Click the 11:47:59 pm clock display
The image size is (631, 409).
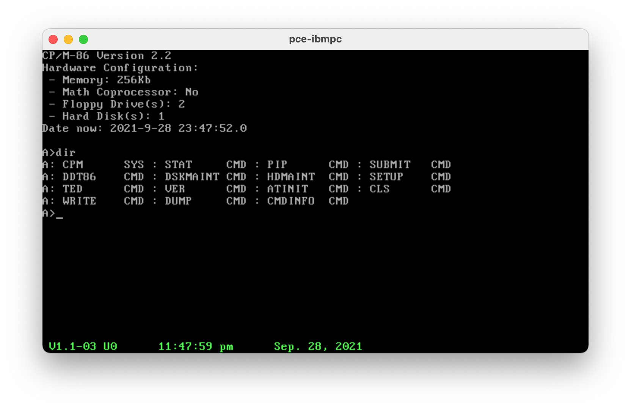[x=196, y=346]
